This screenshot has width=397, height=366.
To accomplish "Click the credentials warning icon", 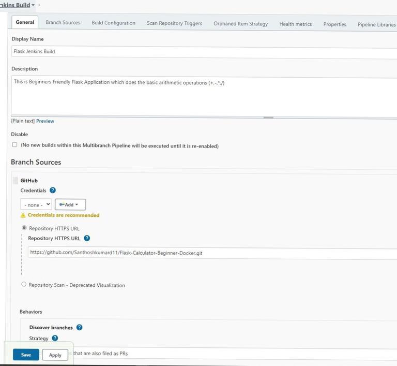I will pos(23,215).
